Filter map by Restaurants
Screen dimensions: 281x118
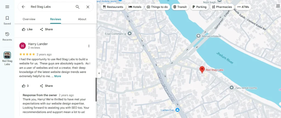tap(113, 7)
